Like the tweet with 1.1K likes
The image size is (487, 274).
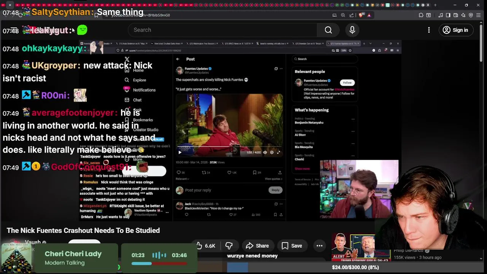232,172
